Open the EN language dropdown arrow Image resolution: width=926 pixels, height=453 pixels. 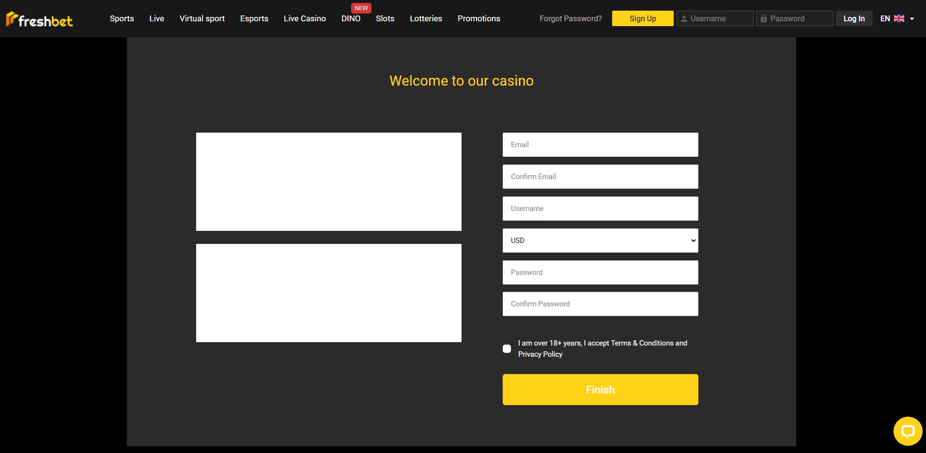click(x=912, y=19)
